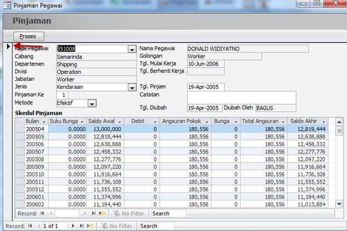Create new record in subform navigator

pos(102,213)
